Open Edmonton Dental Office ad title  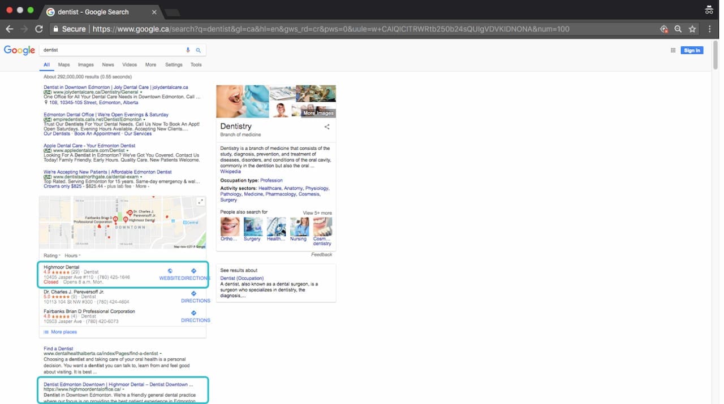tap(106, 115)
